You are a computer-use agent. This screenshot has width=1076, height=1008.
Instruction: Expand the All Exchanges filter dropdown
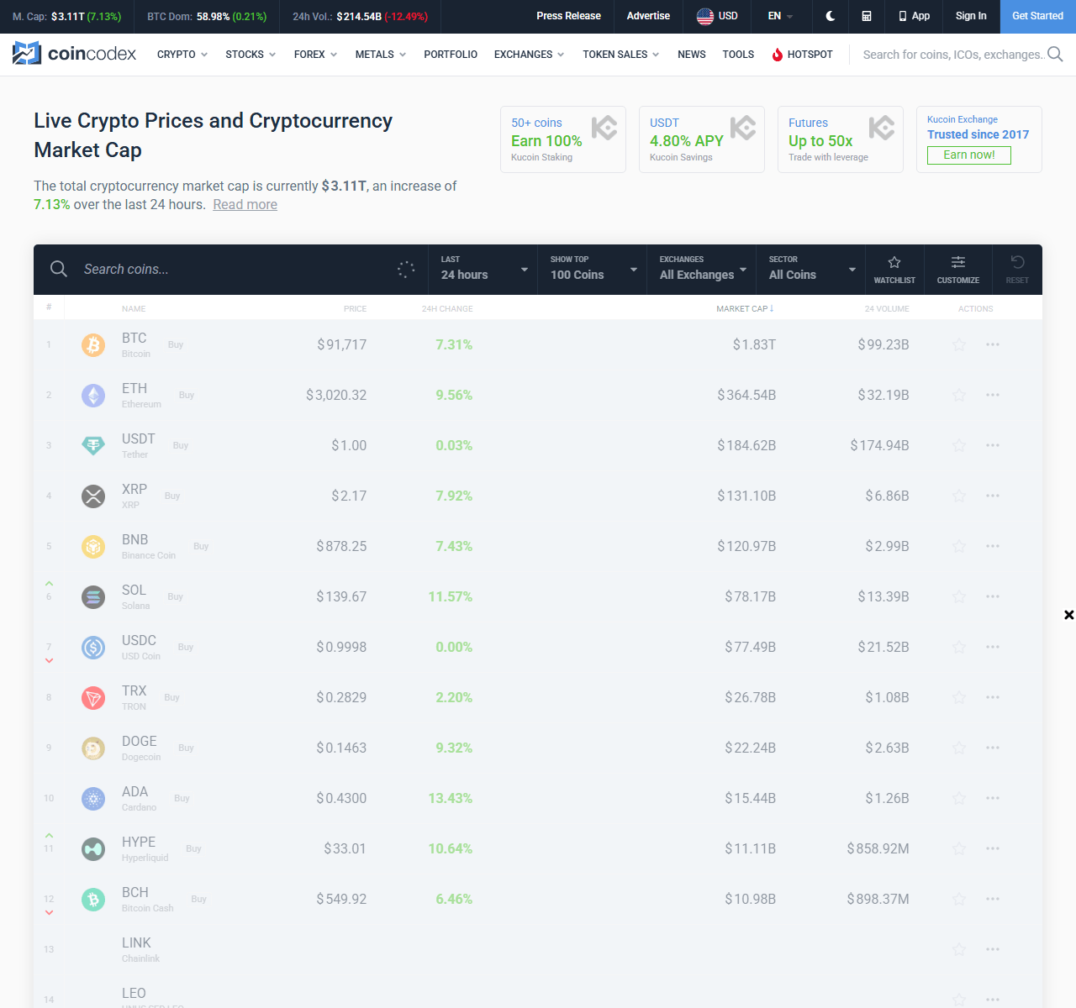(x=702, y=270)
